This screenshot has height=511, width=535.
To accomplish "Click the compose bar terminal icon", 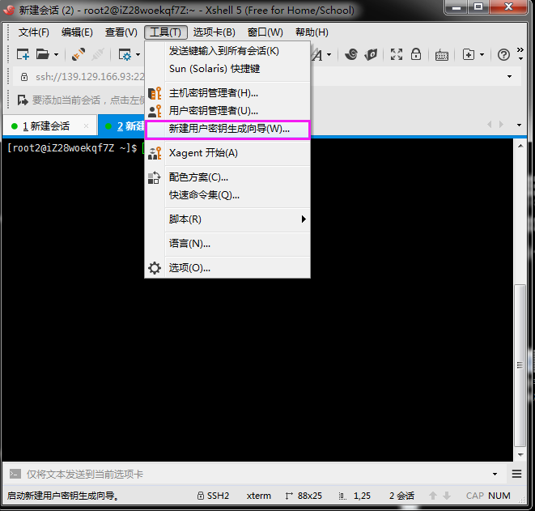I will coord(15,474).
